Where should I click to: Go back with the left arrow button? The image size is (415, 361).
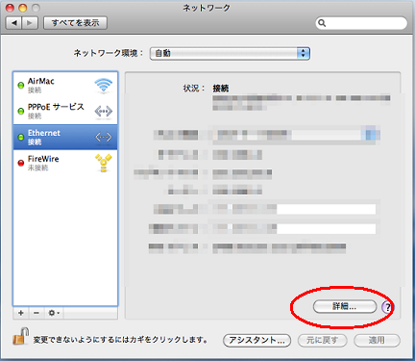pos(14,23)
